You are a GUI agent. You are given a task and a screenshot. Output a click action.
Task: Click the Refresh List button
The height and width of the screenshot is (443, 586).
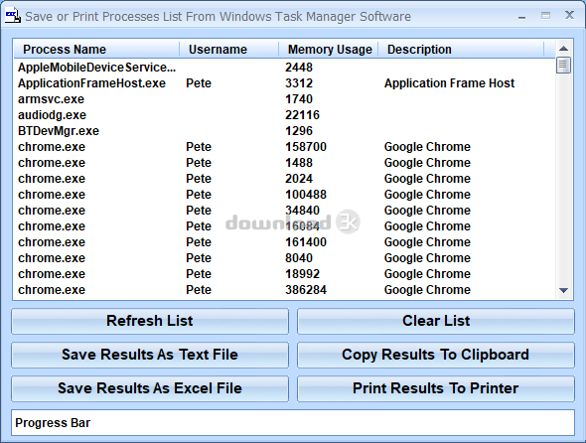(150, 321)
